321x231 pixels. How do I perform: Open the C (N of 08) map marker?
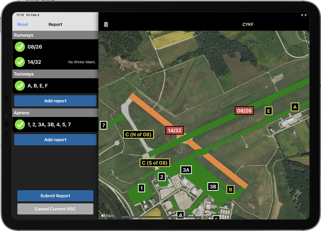[x=138, y=134]
